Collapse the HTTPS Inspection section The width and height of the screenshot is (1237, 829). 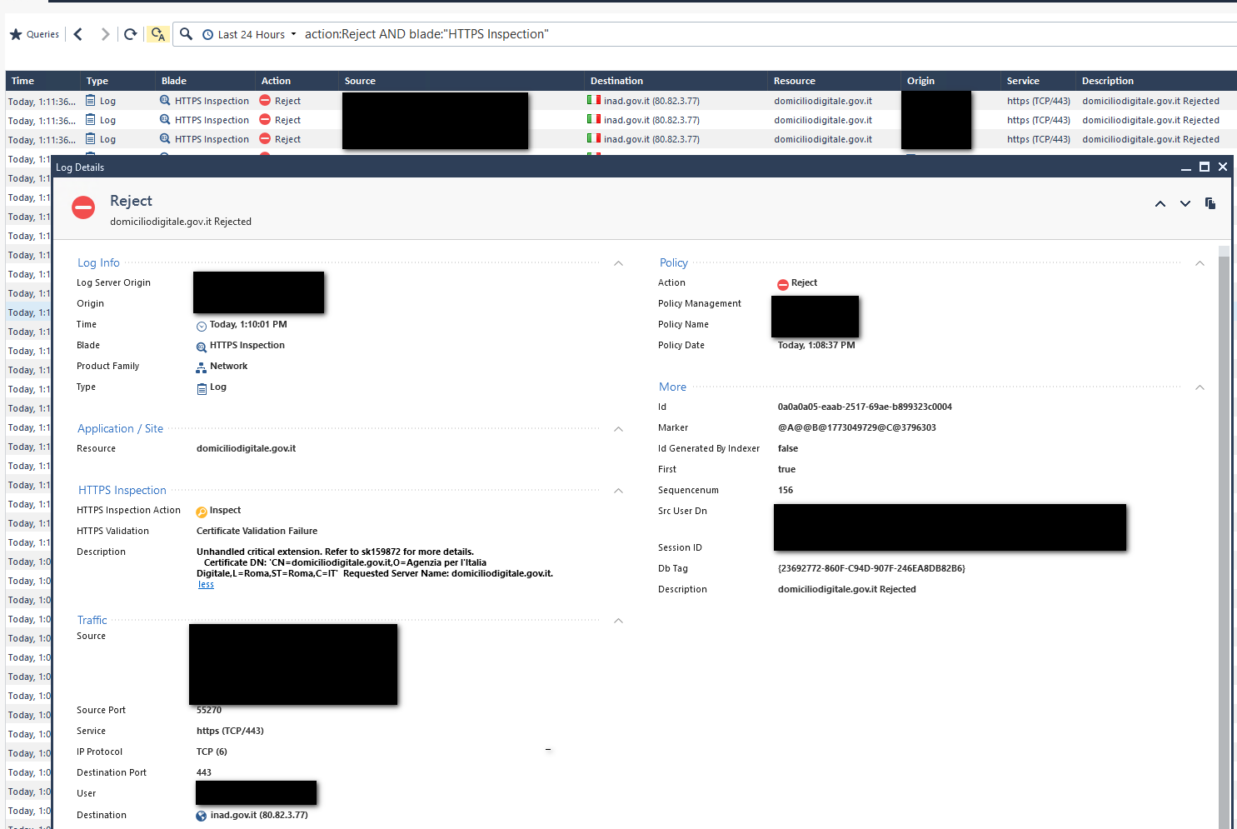[618, 491]
